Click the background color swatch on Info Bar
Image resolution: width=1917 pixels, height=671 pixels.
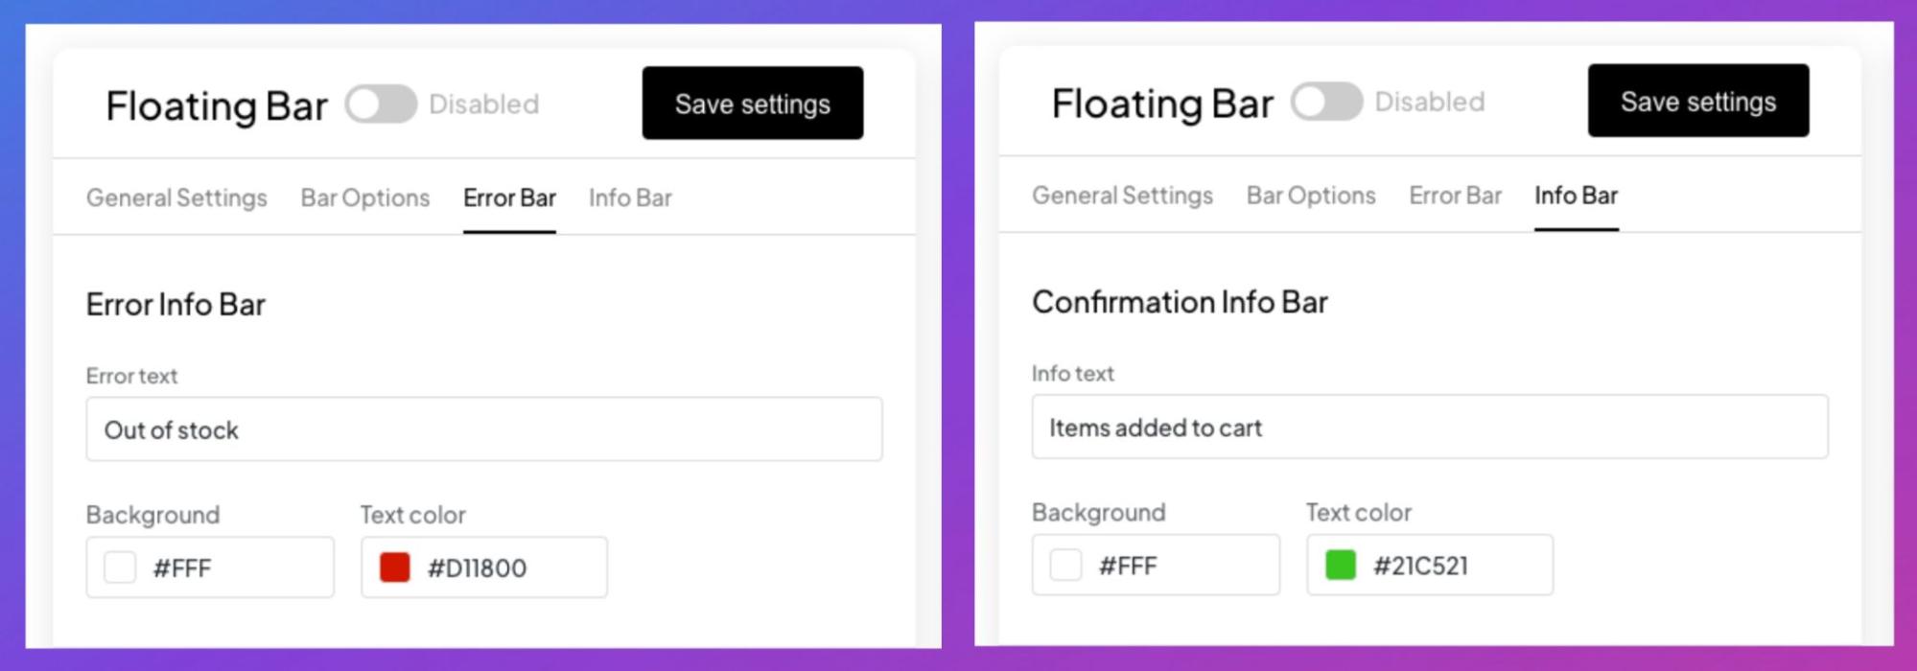click(1063, 565)
